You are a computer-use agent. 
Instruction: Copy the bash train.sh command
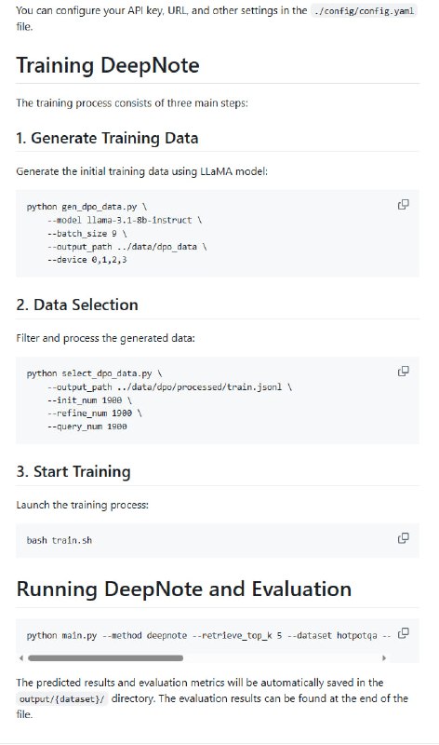(x=403, y=538)
